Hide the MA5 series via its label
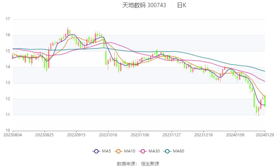 point(106,151)
